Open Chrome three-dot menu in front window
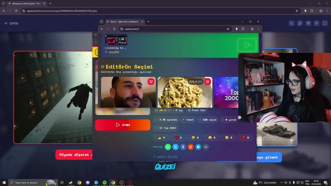The width and height of the screenshot is (331, 186). 258,29
